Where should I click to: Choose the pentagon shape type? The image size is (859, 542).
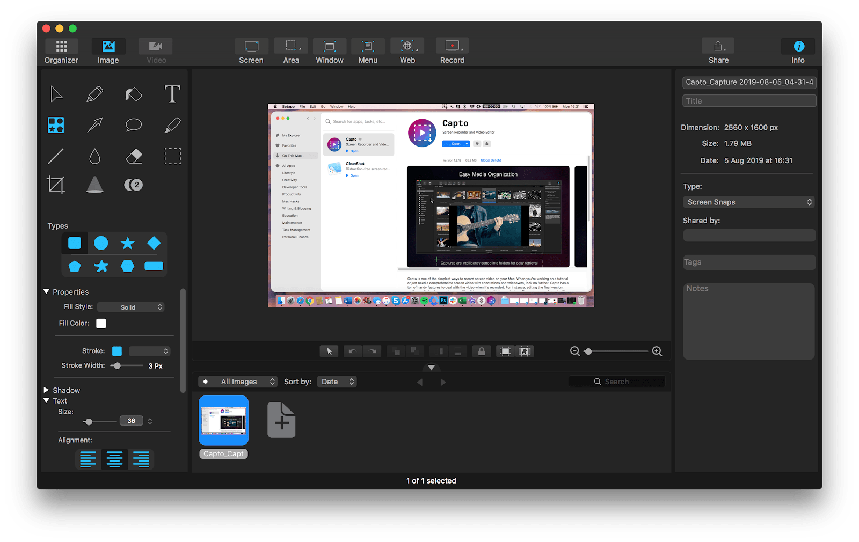click(x=75, y=266)
